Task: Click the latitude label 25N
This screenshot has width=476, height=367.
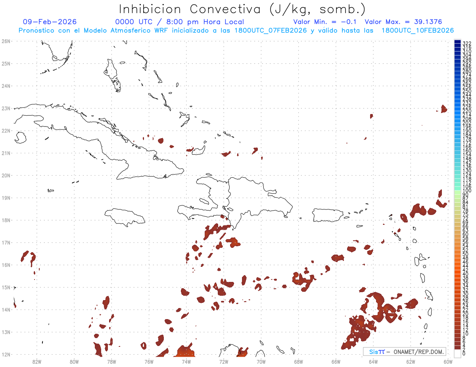Action: tap(6, 63)
